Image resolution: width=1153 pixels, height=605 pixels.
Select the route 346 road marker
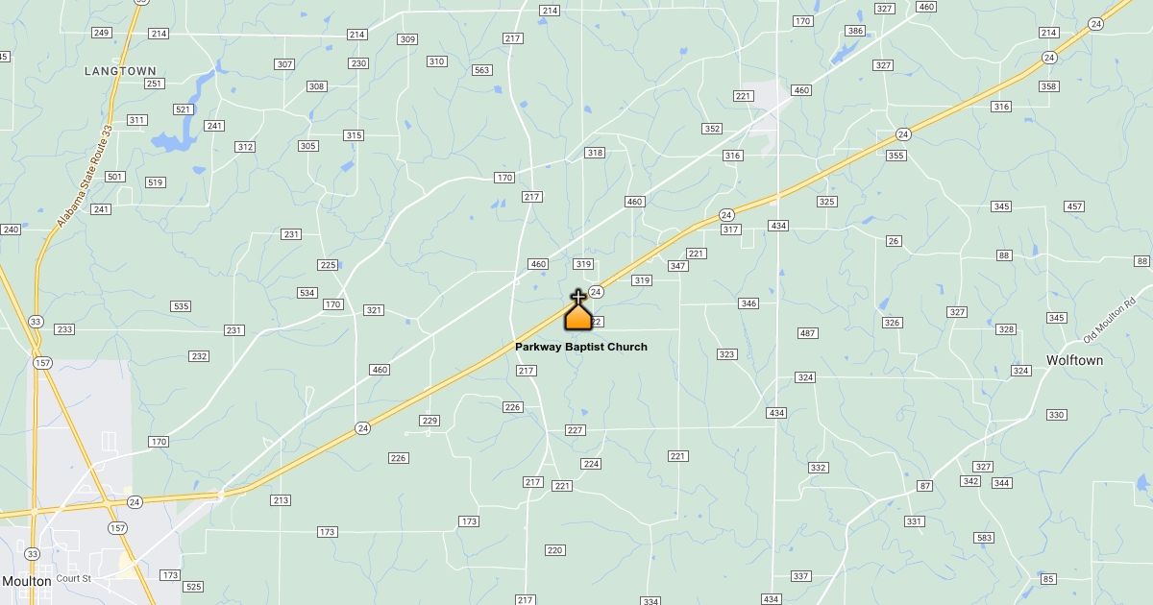coord(748,303)
